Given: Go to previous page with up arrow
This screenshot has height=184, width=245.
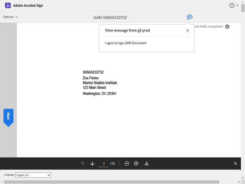Looking at the screenshot, I should point(83,164).
